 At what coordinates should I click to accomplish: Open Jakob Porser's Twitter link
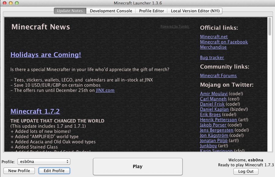point(213,125)
